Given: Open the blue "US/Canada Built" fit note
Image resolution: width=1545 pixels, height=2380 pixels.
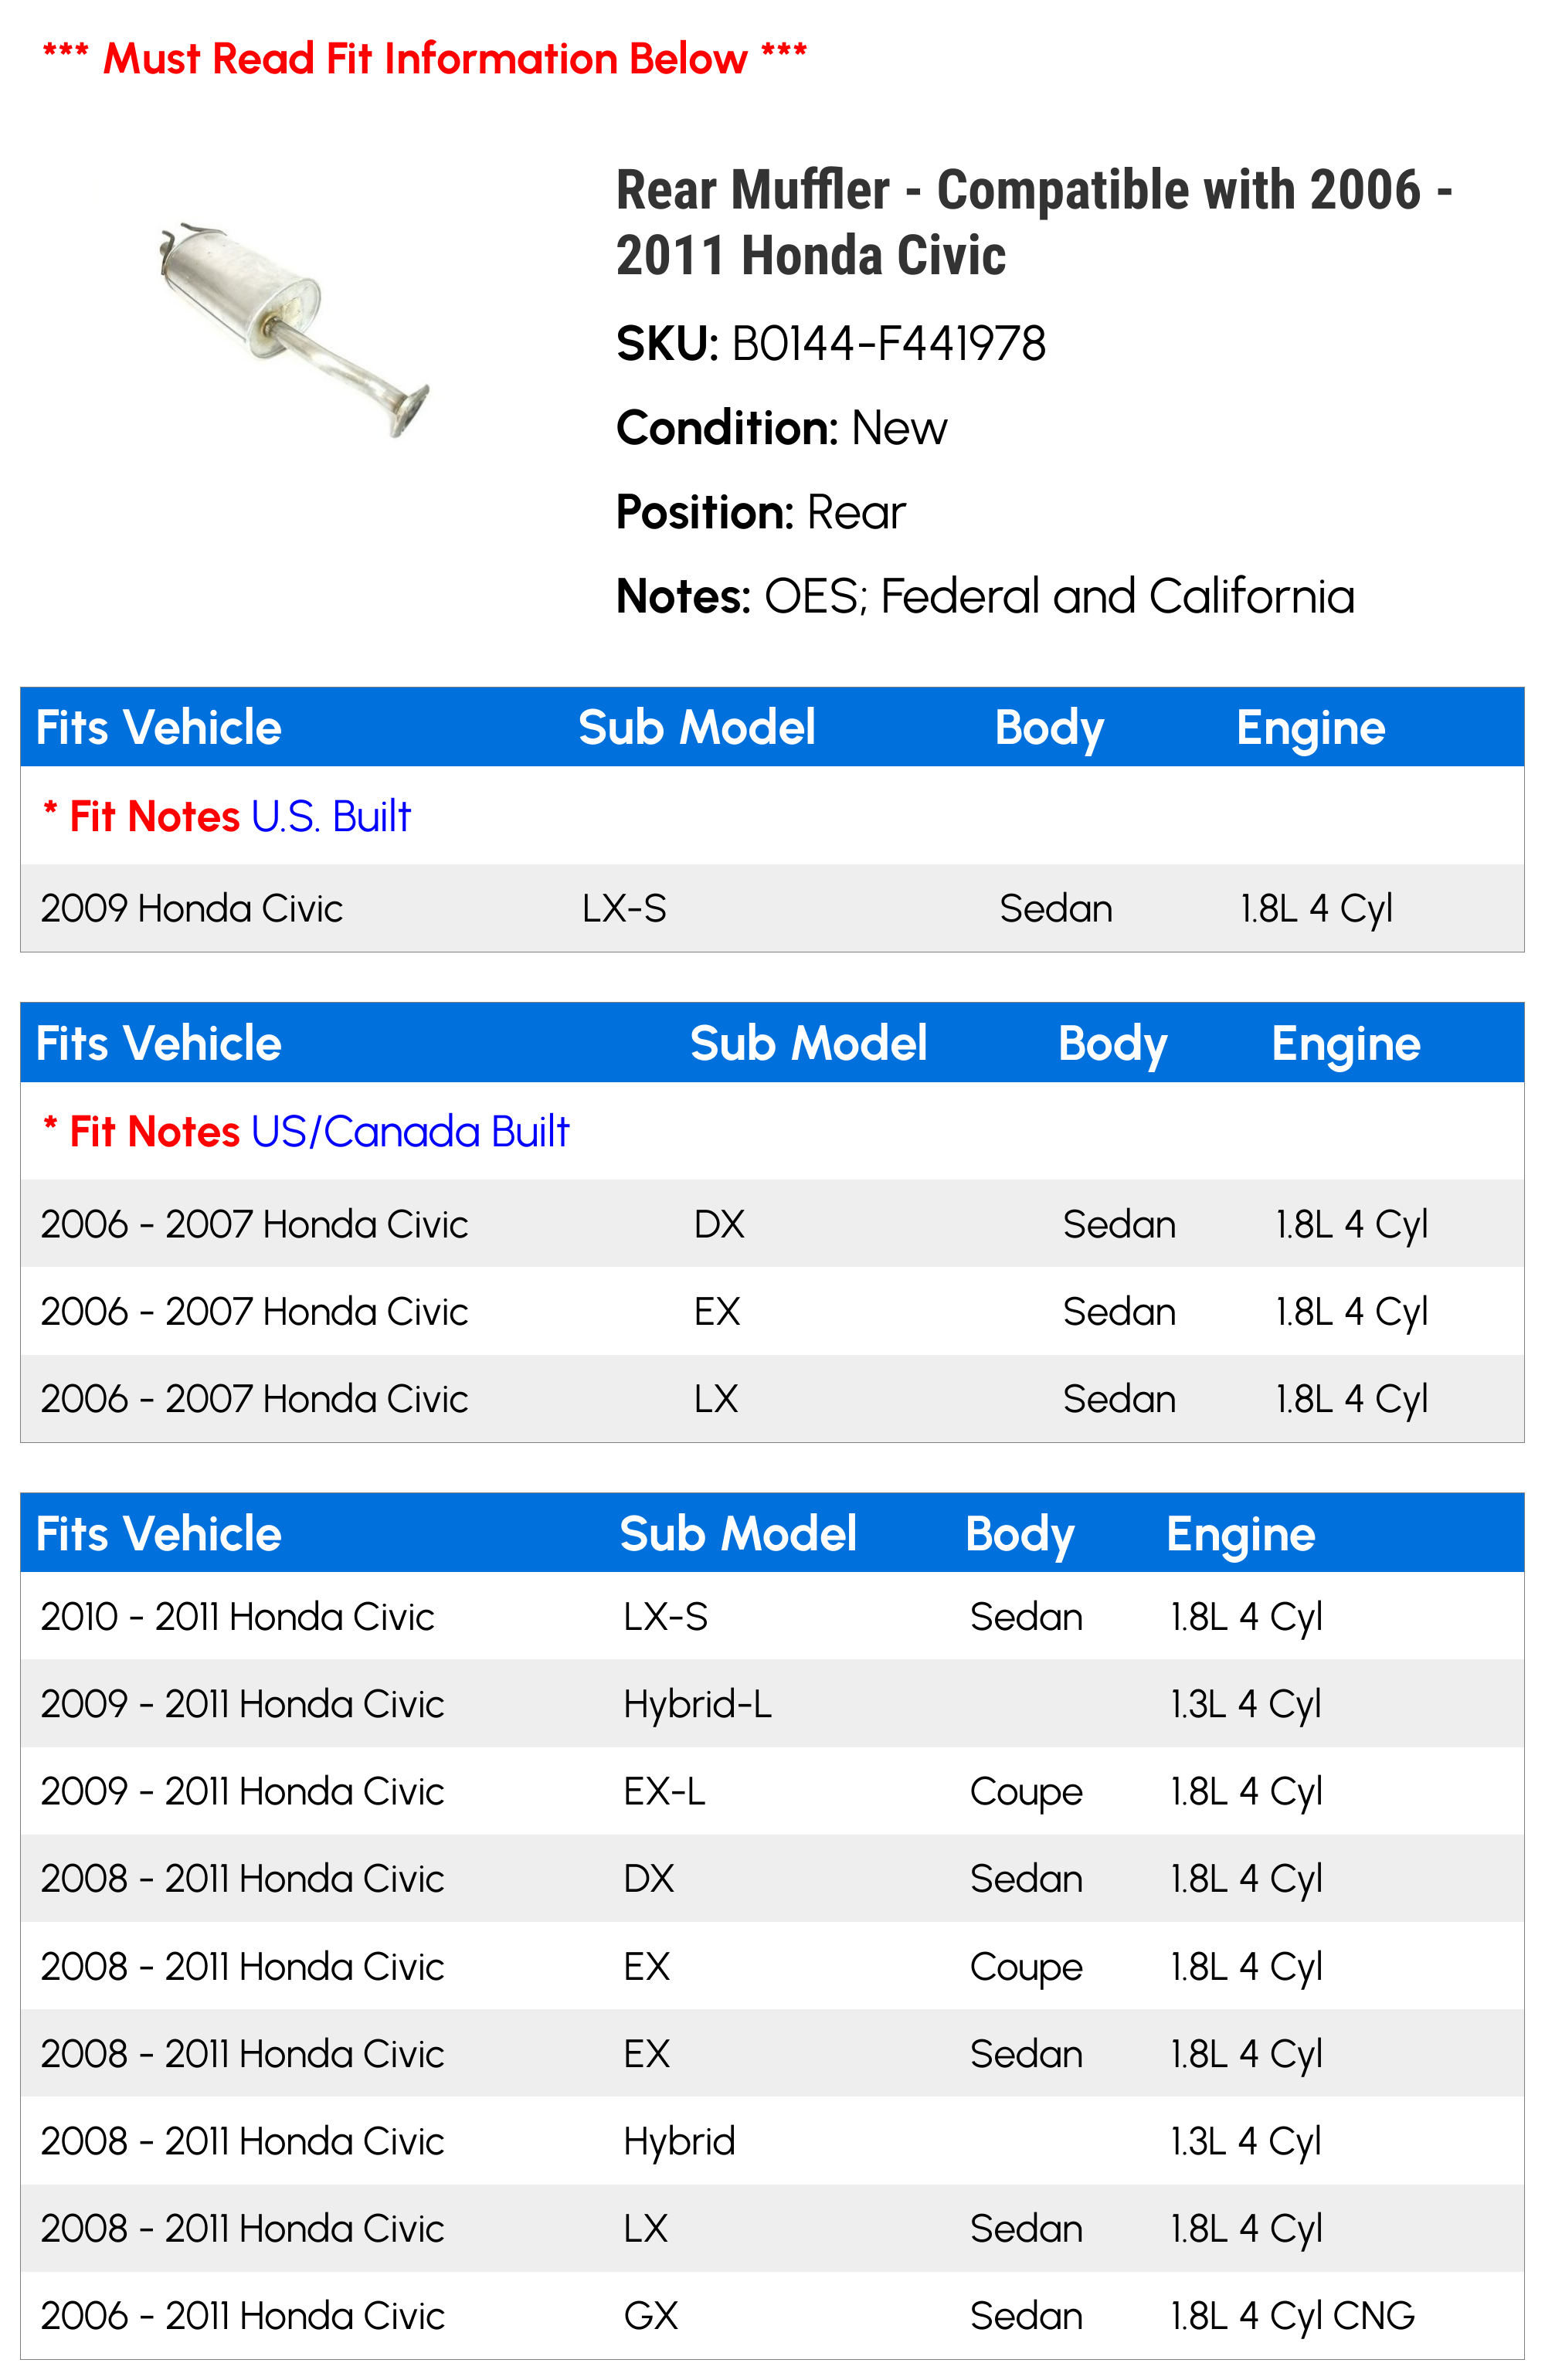Looking at the screenshot, I should point(410,1132).
